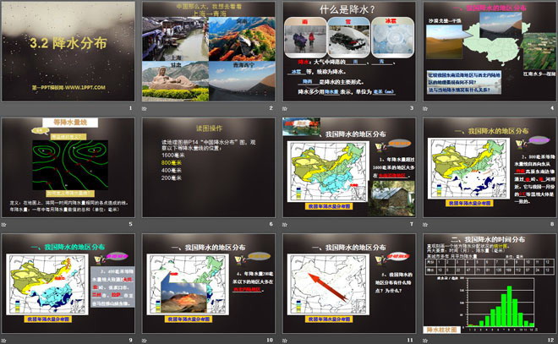Viewport: 558px width, 344px height.
Task: Click slide number '1' below the first slide
Action: click(x=130, y=108)
